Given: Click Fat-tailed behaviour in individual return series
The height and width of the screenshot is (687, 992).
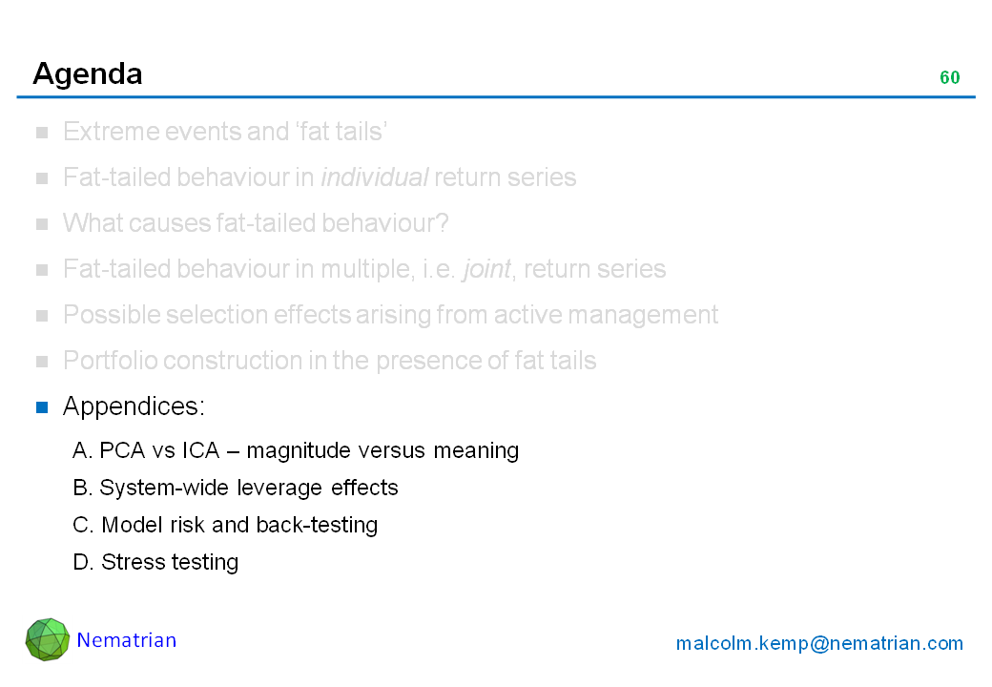Looking at the screenshot, I should (x=320, y=177).
